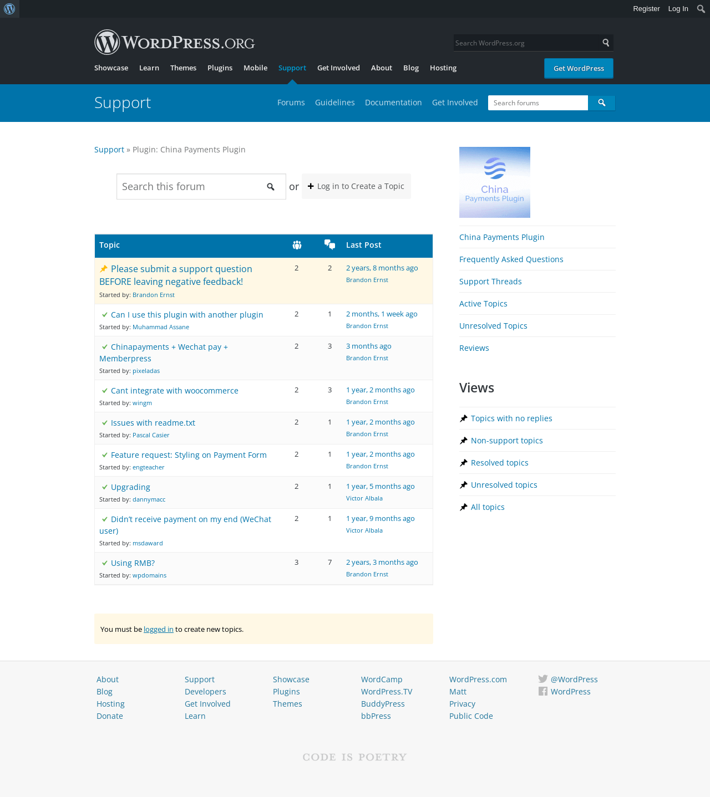Open topic Feature request: Styling on Payment Form
The image size is (710, 797).
click(x=189, y=455)
